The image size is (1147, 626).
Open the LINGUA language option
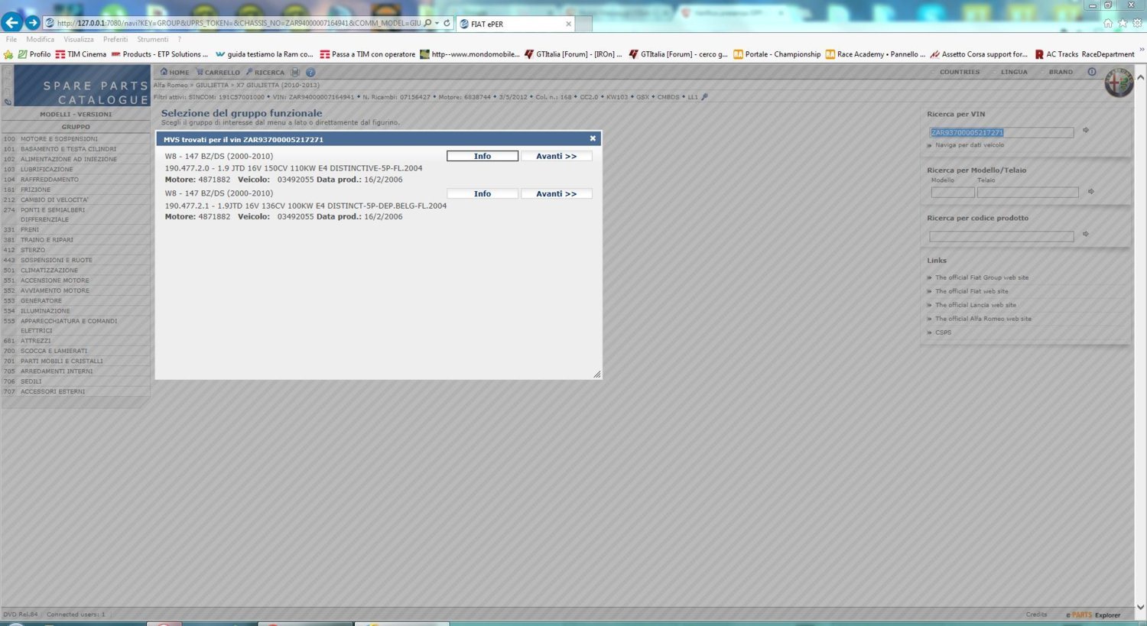1014,72
